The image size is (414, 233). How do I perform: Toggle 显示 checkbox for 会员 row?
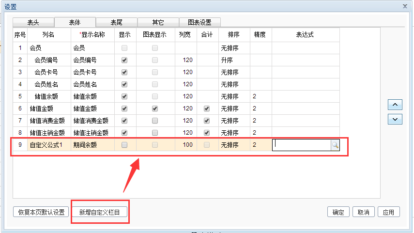pos(124,48)
